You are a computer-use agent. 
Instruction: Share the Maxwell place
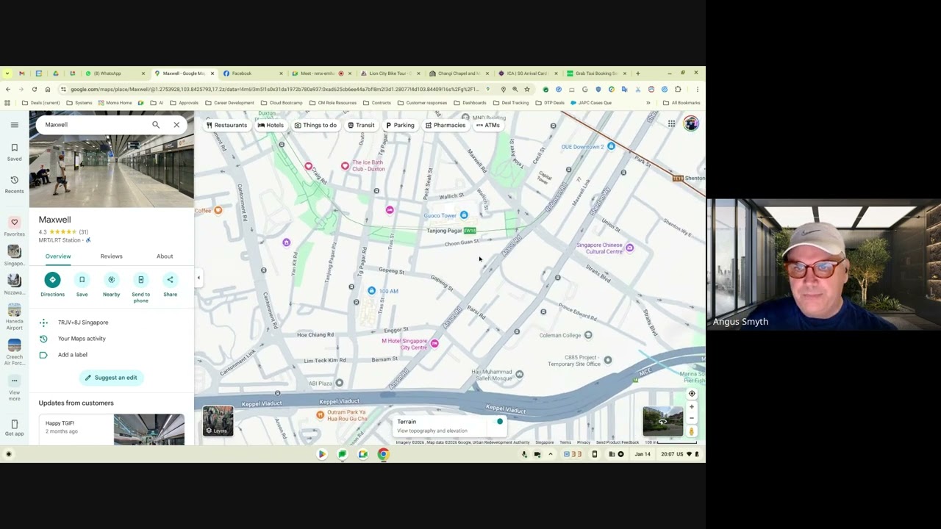point(170,284)
